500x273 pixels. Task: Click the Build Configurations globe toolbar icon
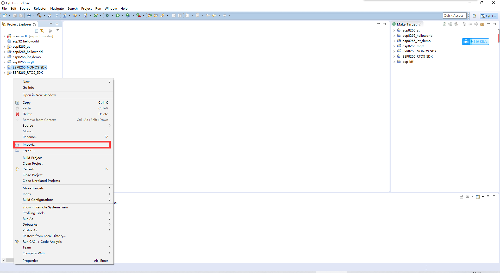29,16
